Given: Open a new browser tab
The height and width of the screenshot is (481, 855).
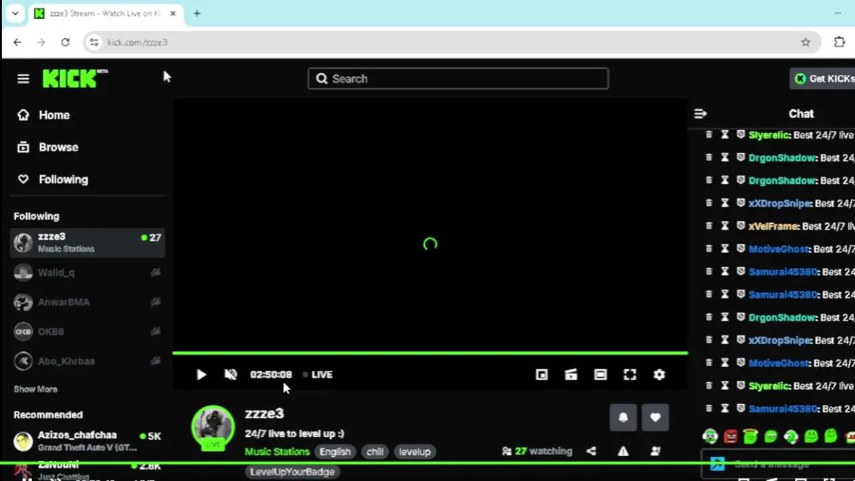Looking at the screenshot, I should point(197,13).
